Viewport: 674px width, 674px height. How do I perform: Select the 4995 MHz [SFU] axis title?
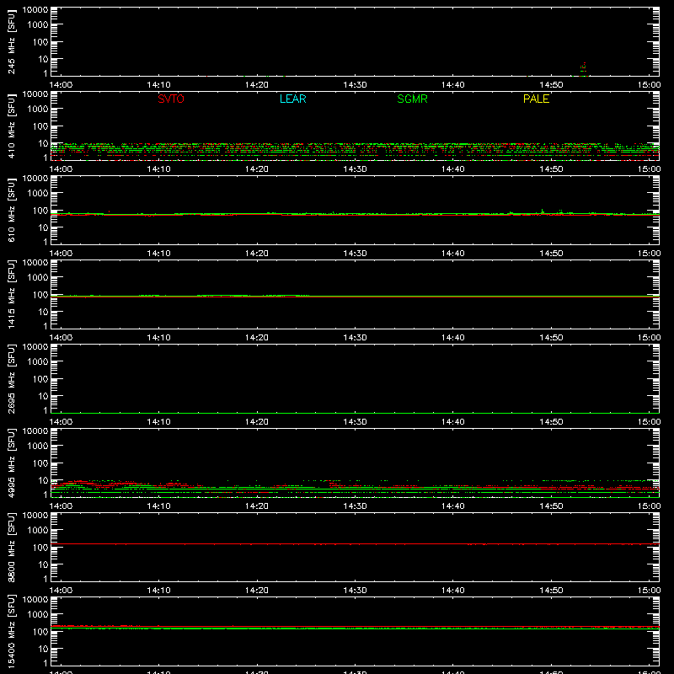click(11, 463)
